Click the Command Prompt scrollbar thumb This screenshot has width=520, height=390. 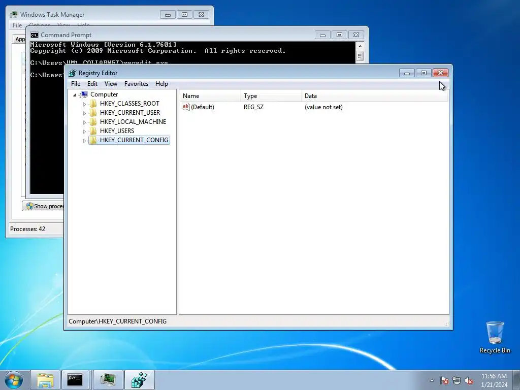[x=360, y=56]
